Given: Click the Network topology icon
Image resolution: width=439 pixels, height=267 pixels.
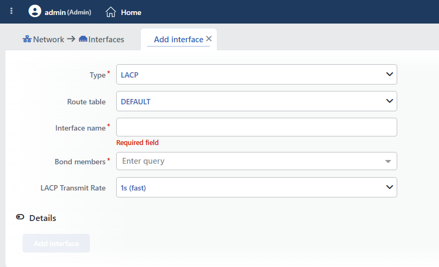Looking at the screenshot, I should [x=27, y=39].
